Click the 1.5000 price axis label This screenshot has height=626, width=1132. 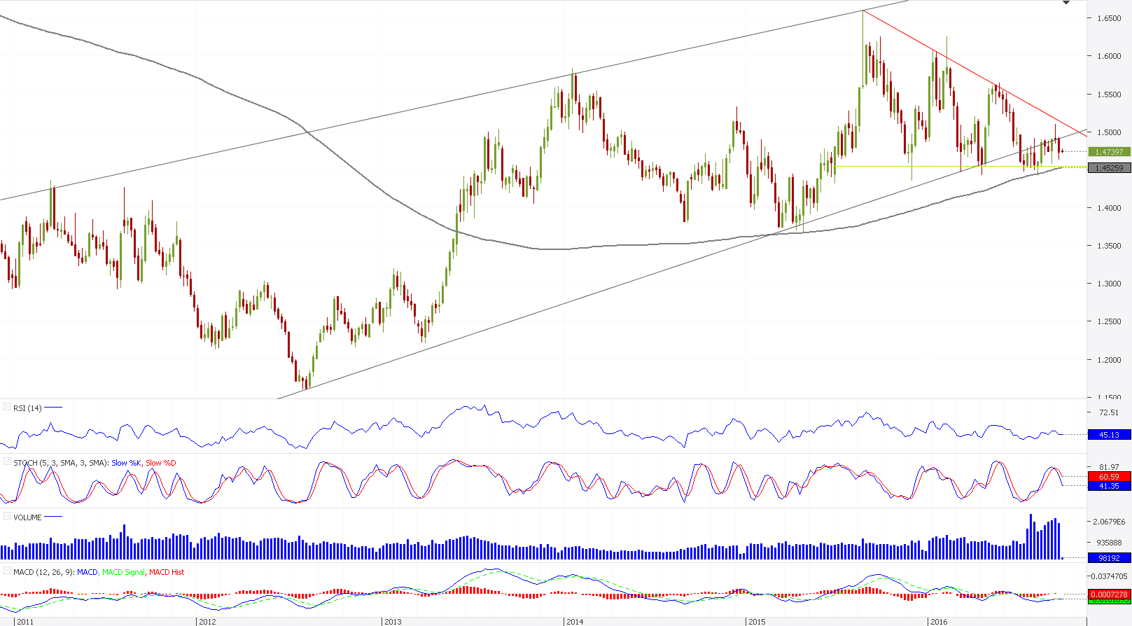(1109, 132)
